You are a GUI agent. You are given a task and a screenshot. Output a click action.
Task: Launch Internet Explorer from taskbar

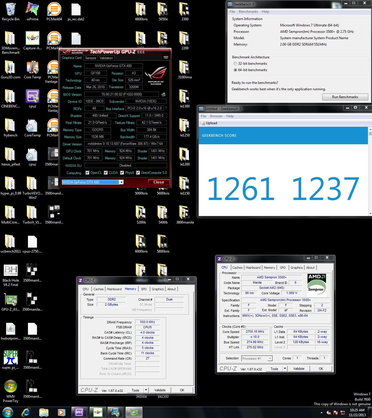click(x=26, y=412)
